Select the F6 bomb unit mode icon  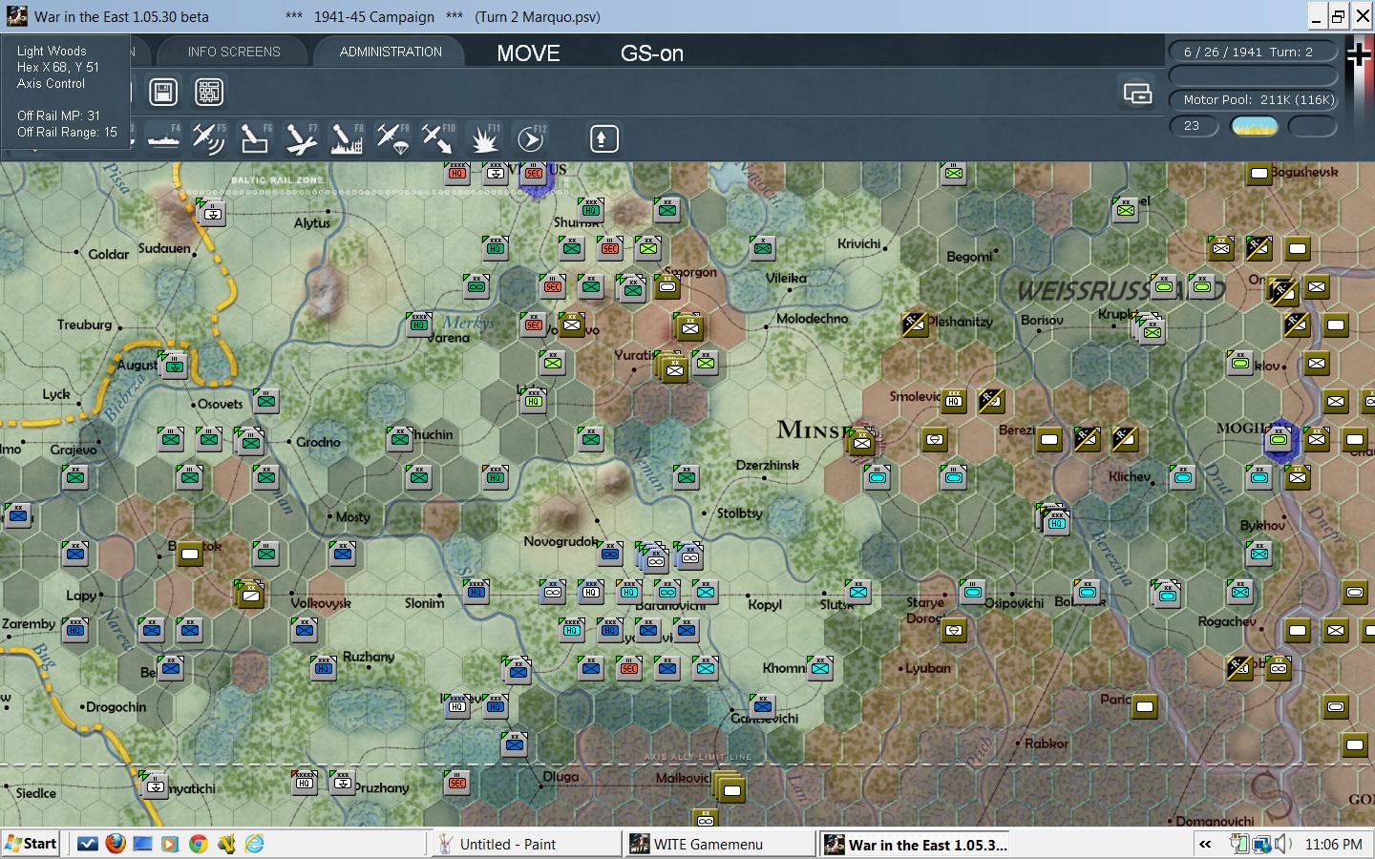[x=254, y=139]
